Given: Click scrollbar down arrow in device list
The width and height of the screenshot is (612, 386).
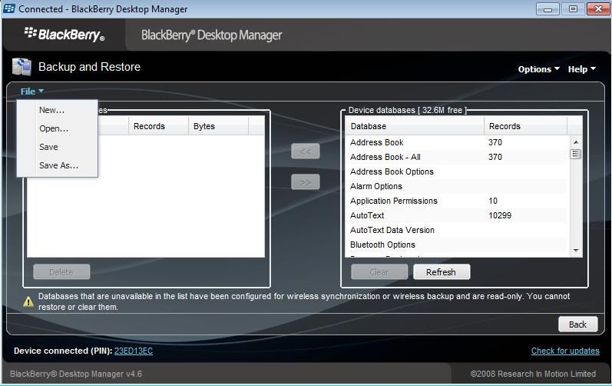Looking at the screenshot, I should 576,251.
